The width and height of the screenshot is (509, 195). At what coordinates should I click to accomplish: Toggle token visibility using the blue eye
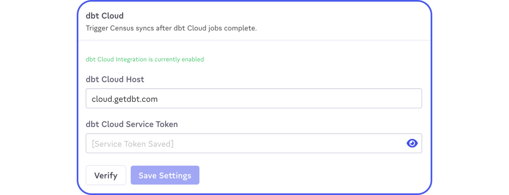(x=412, y=143)
